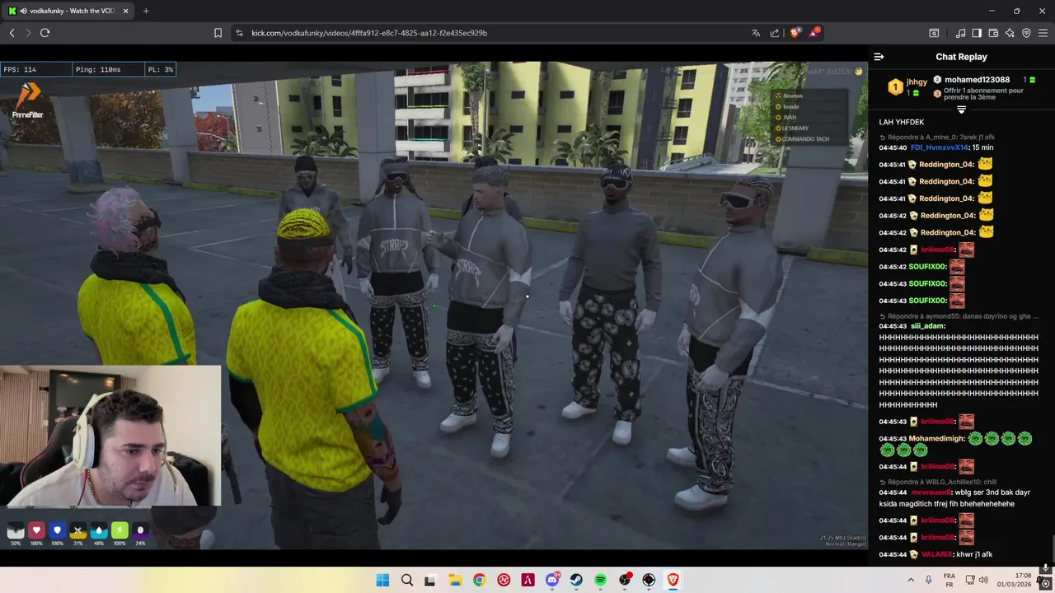Image resolution: width=1055 pixels, height=593 pixels.
Task: Open Mohamedimigh username in chat
Action: coord(937,438)
